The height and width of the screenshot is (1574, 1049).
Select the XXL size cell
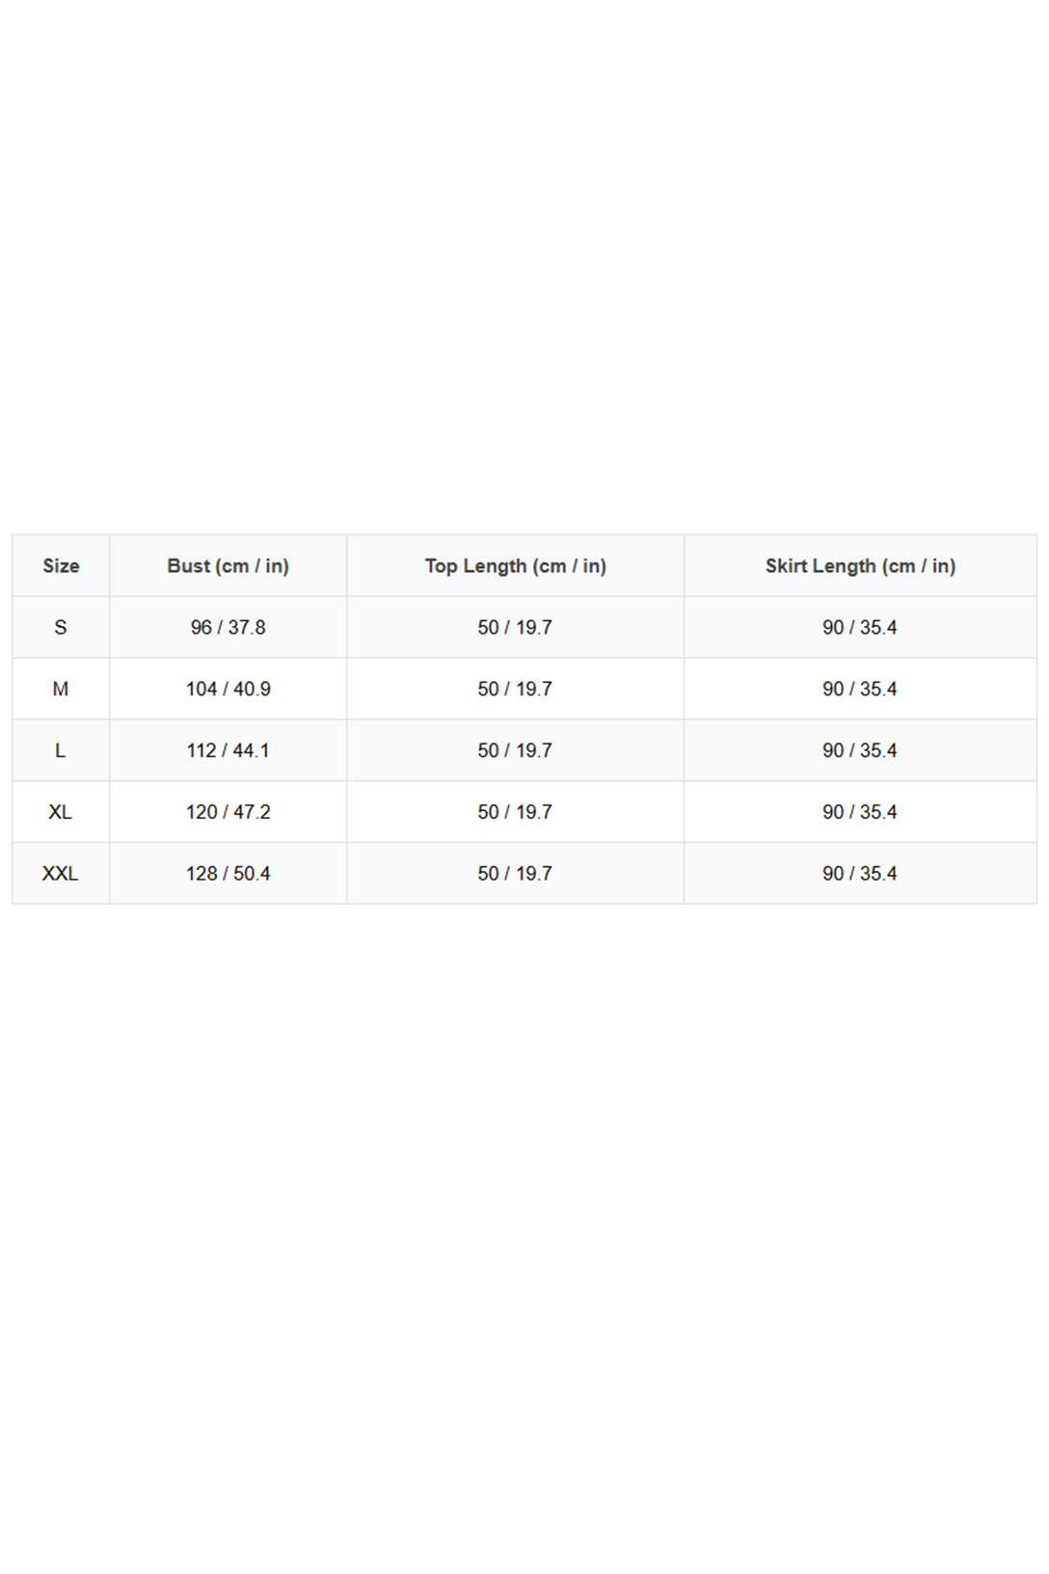[61, 874]
